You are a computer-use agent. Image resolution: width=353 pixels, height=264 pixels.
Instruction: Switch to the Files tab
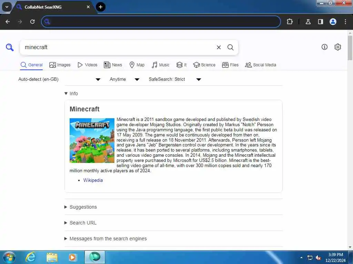tap(230, 65)
